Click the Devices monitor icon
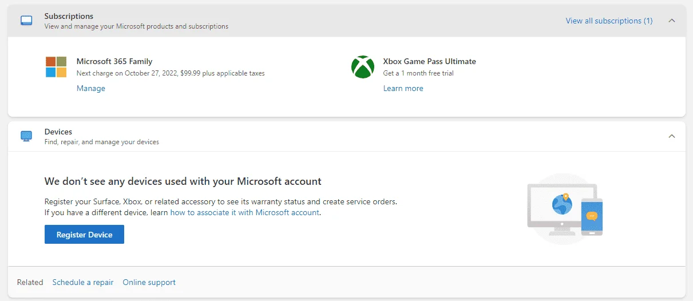Image resolution: width=693 pixels, height=301 pixels. (26, 136)
